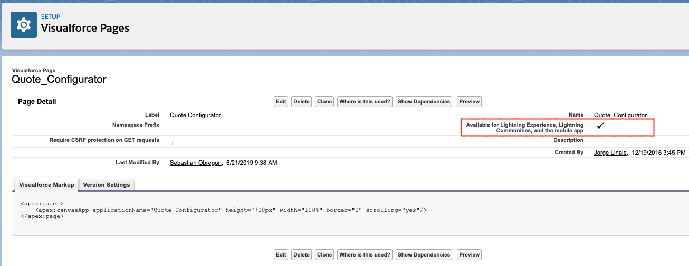This screenshot has height=266, width=689.
Task: Click the Page Detail section heading
Action: [37, 101]
